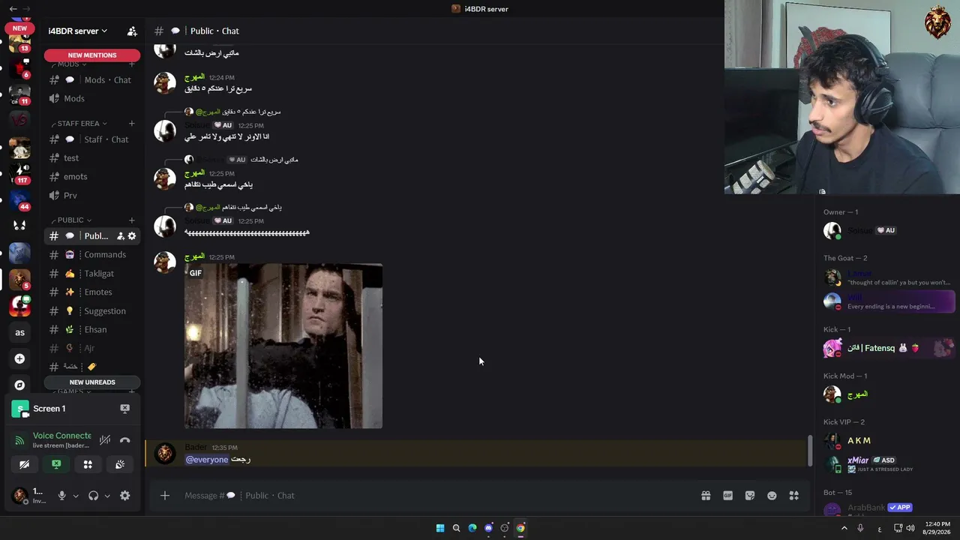Open A K M member profile
This screenshot has width=960, height=540.
(x=889, y=441)
